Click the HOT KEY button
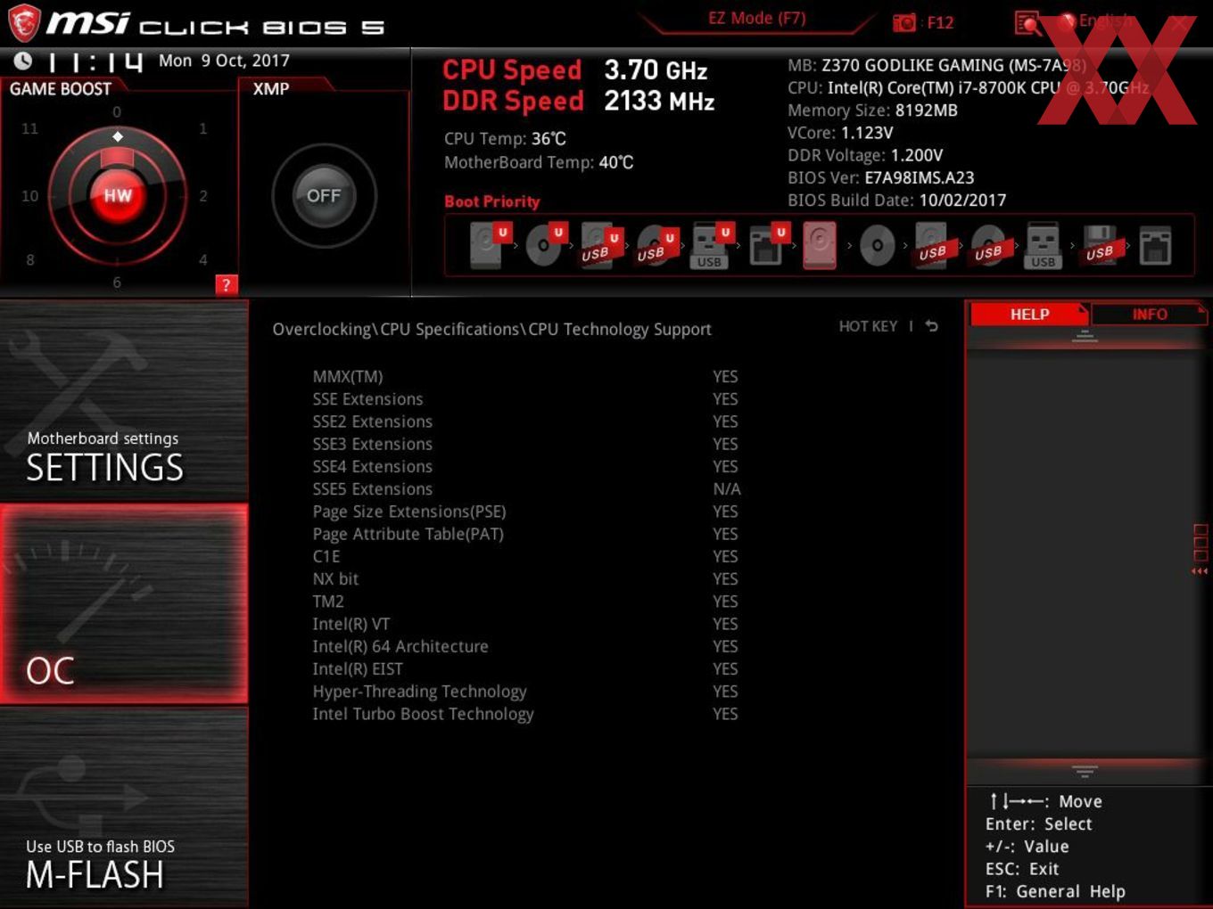Screen dimensions: 1213x909 pos(868,326)
